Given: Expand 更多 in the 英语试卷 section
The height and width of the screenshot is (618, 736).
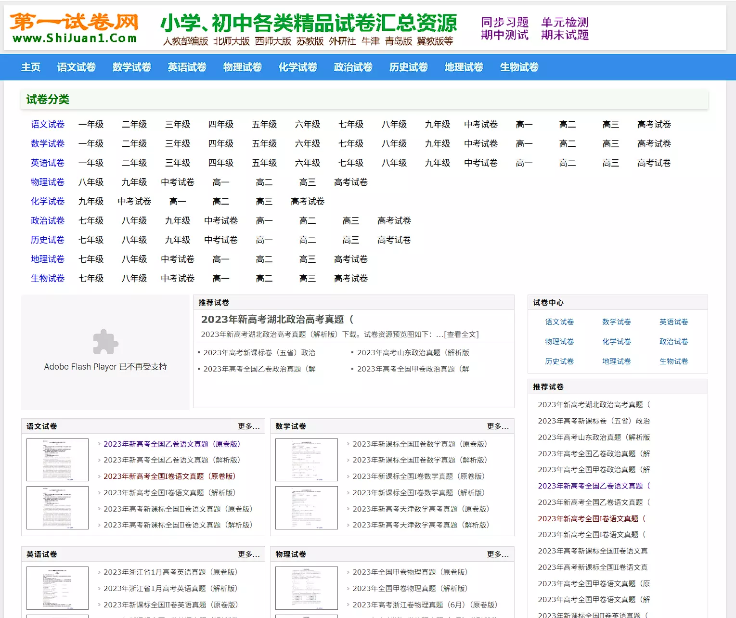Looking at the screenshot, I should tap(248, 554).
